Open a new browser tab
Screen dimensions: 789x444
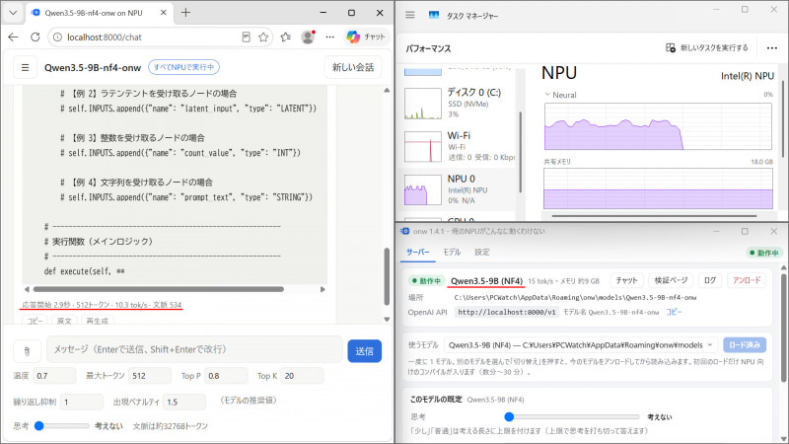pyautogui.click(x=185, y=13)
